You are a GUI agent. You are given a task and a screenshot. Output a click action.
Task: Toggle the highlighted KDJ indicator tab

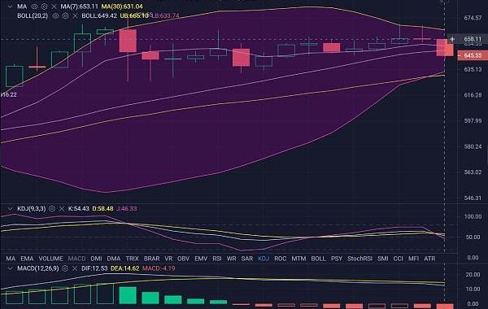[264, 259]
